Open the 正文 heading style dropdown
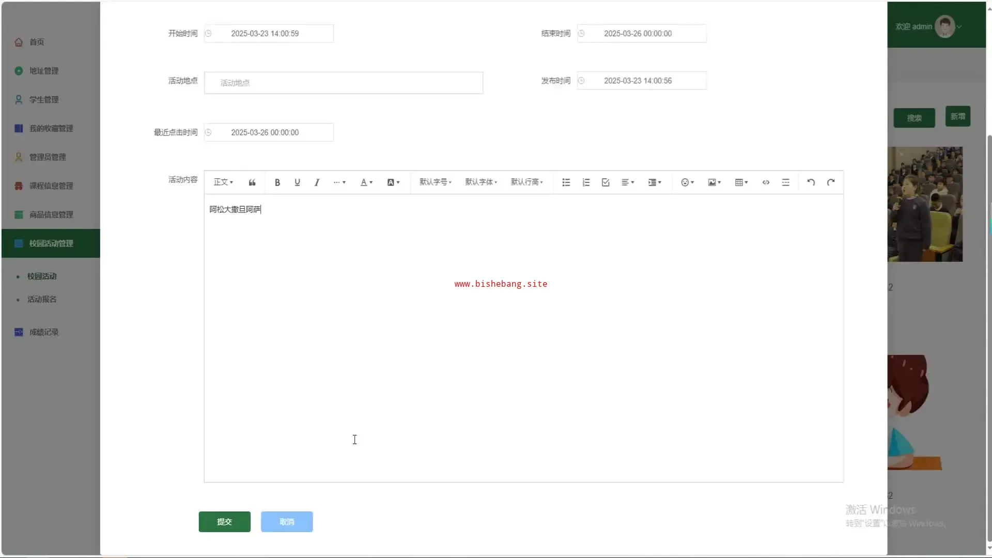The width and height of the screenshot is (992, 558). pos(223,182)
